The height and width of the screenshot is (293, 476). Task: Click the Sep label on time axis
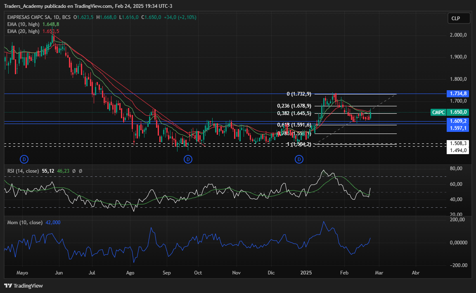pyautogui.click(x=167, y=273)
